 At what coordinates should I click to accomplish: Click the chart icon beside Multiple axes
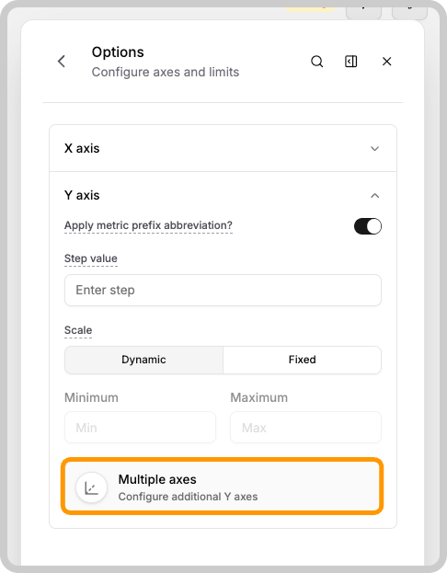pos(91,487)
